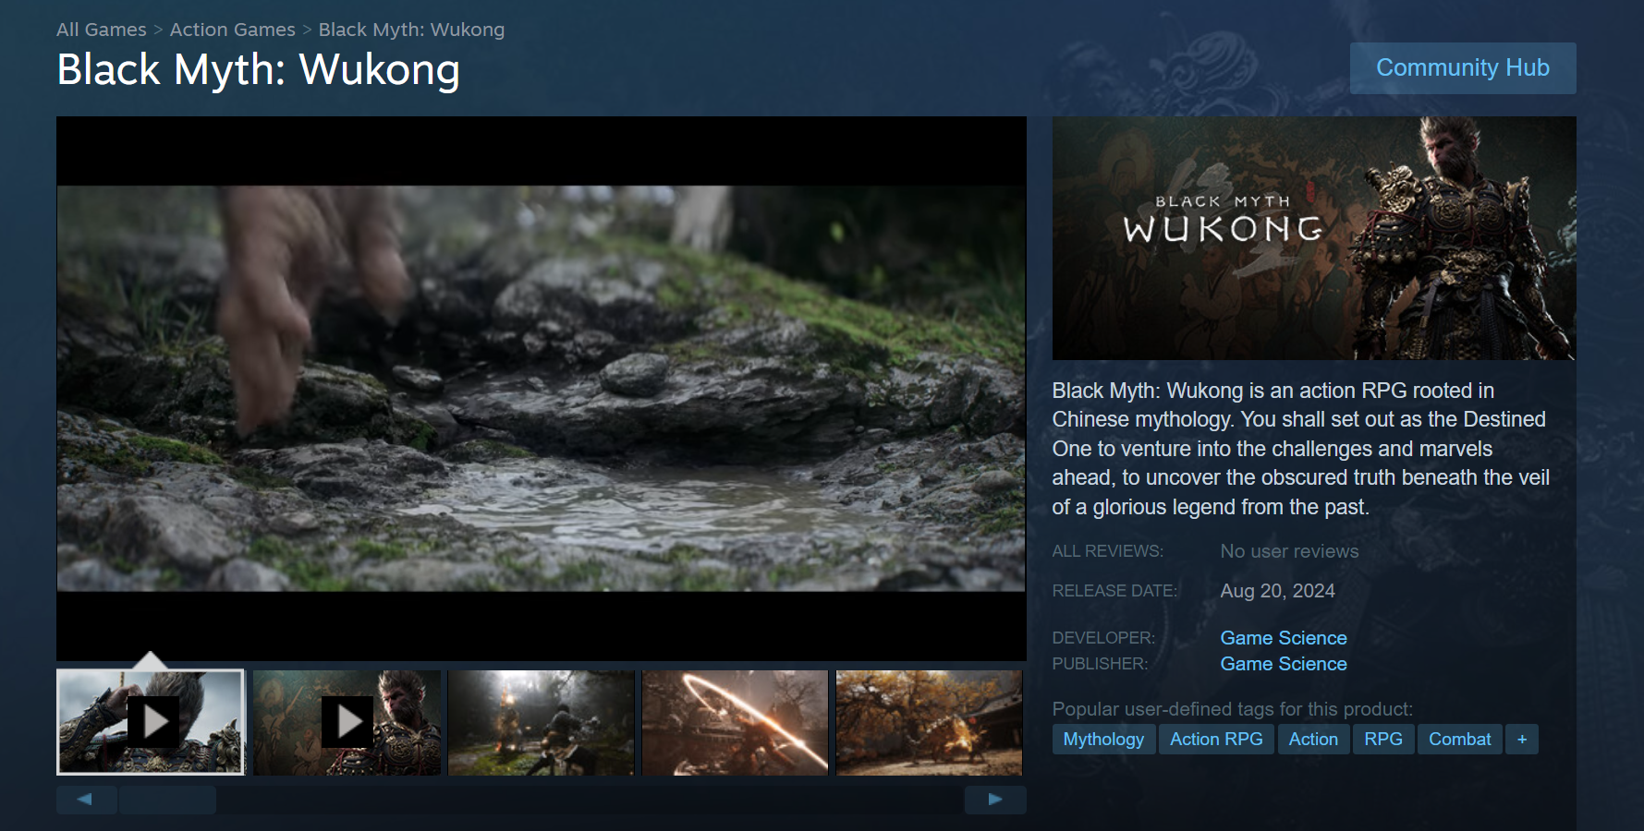Select the dark forest combat screenshot thumbnail

[542, 722]
